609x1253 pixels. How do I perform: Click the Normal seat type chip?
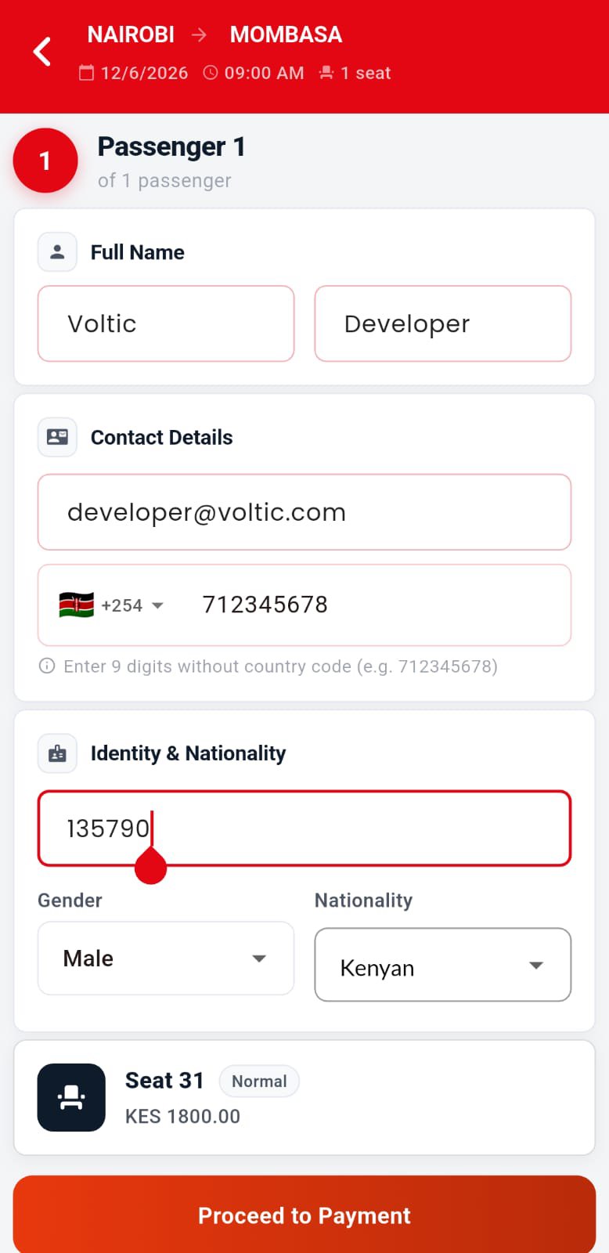(259, 1081)
